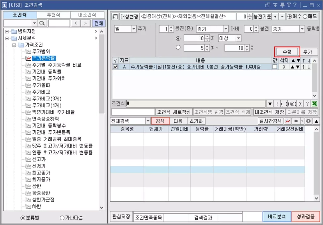Click the pin icon in title bar

[x=282, y=5]
